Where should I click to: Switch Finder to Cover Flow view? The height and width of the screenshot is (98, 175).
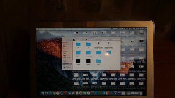[80, 40]
